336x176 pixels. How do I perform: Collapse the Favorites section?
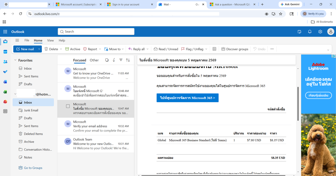click(x=15, y=60)
